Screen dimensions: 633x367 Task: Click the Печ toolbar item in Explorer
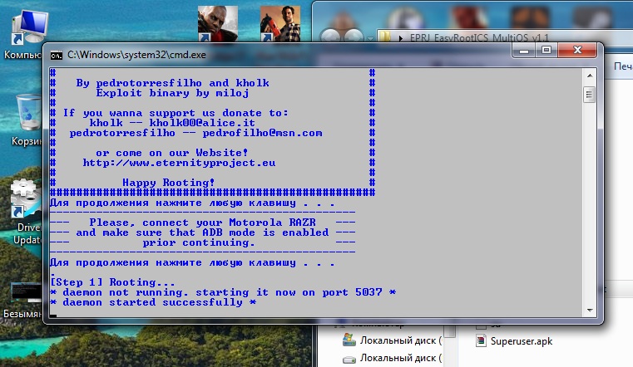pos(623,66)
